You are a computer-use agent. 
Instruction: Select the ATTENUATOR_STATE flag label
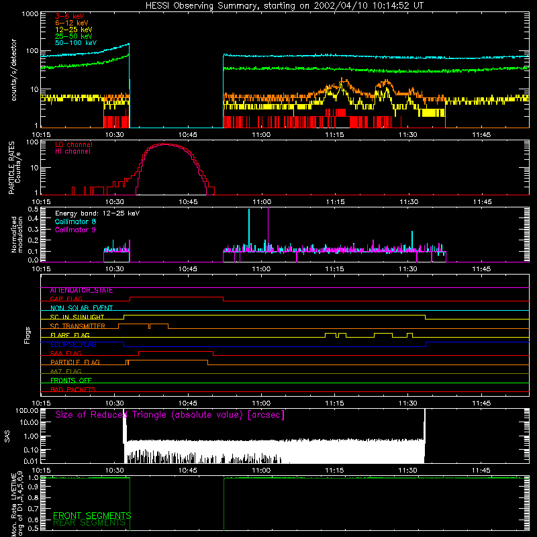tap(81, 291)
